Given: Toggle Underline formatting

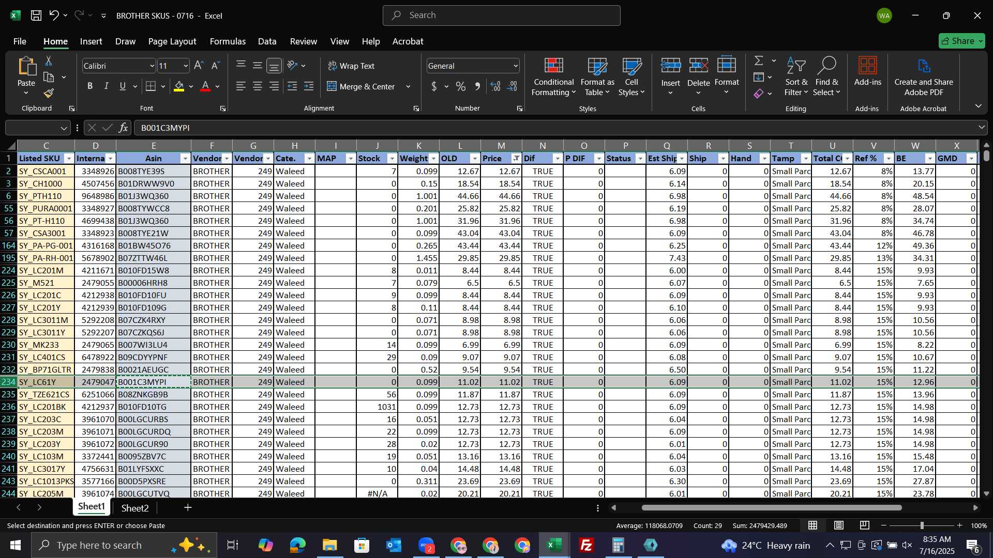Looking at the screenshot, I should coord(123,86).
